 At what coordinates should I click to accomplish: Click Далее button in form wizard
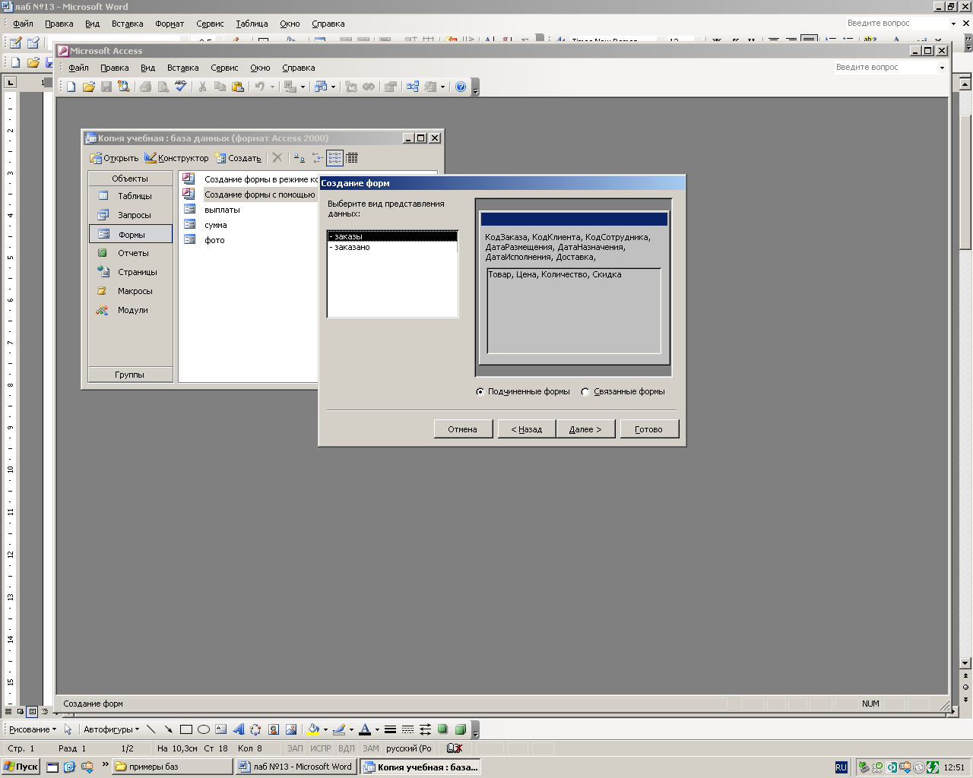[585, 429]
